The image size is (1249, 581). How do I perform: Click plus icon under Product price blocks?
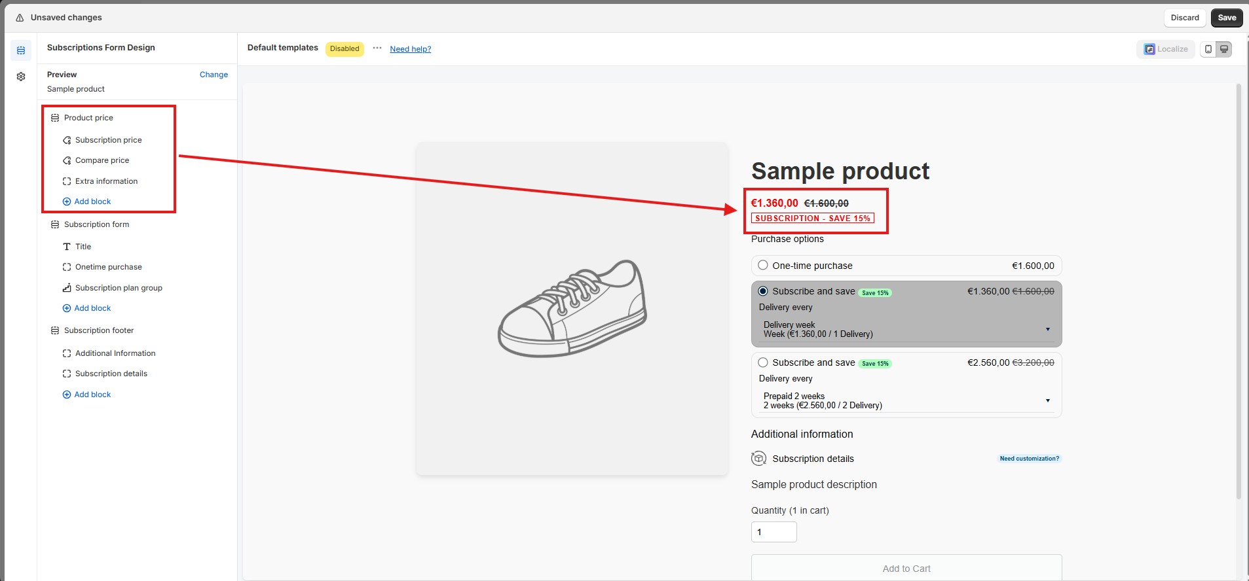tap(67, 202)
